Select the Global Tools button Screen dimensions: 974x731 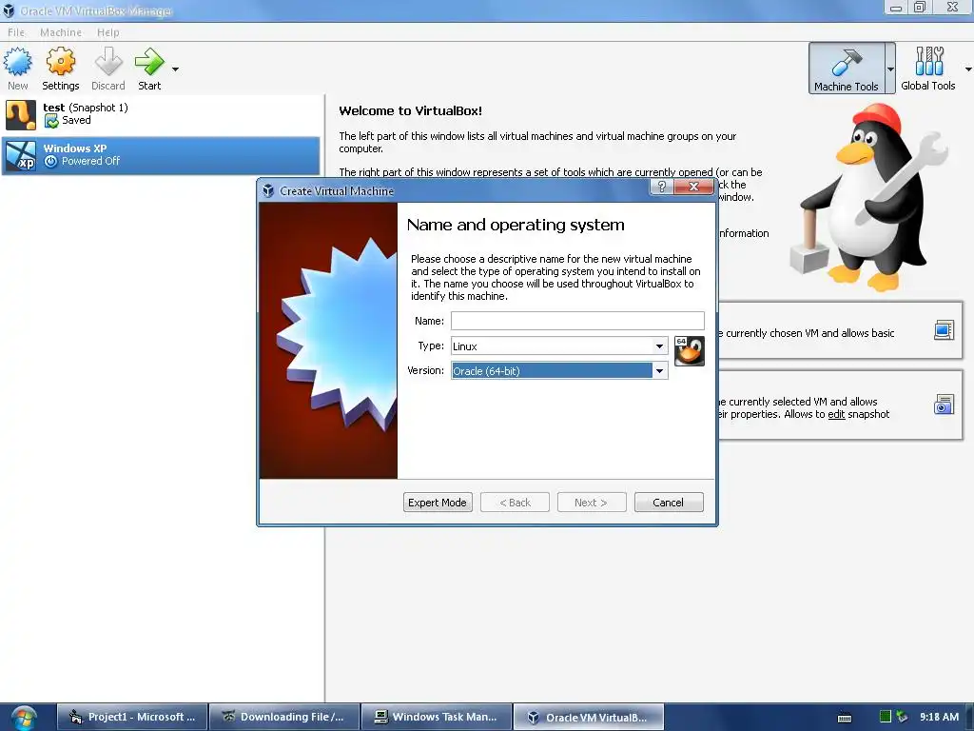click(928, 69)
